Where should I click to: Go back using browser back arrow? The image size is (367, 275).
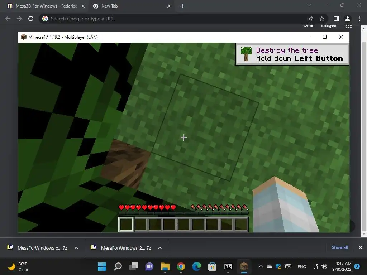8,19
